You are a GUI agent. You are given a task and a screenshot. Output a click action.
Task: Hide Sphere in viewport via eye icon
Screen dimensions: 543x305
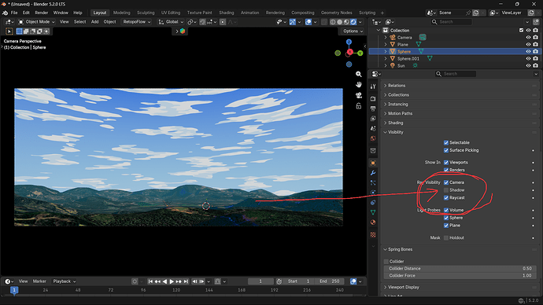528,52
